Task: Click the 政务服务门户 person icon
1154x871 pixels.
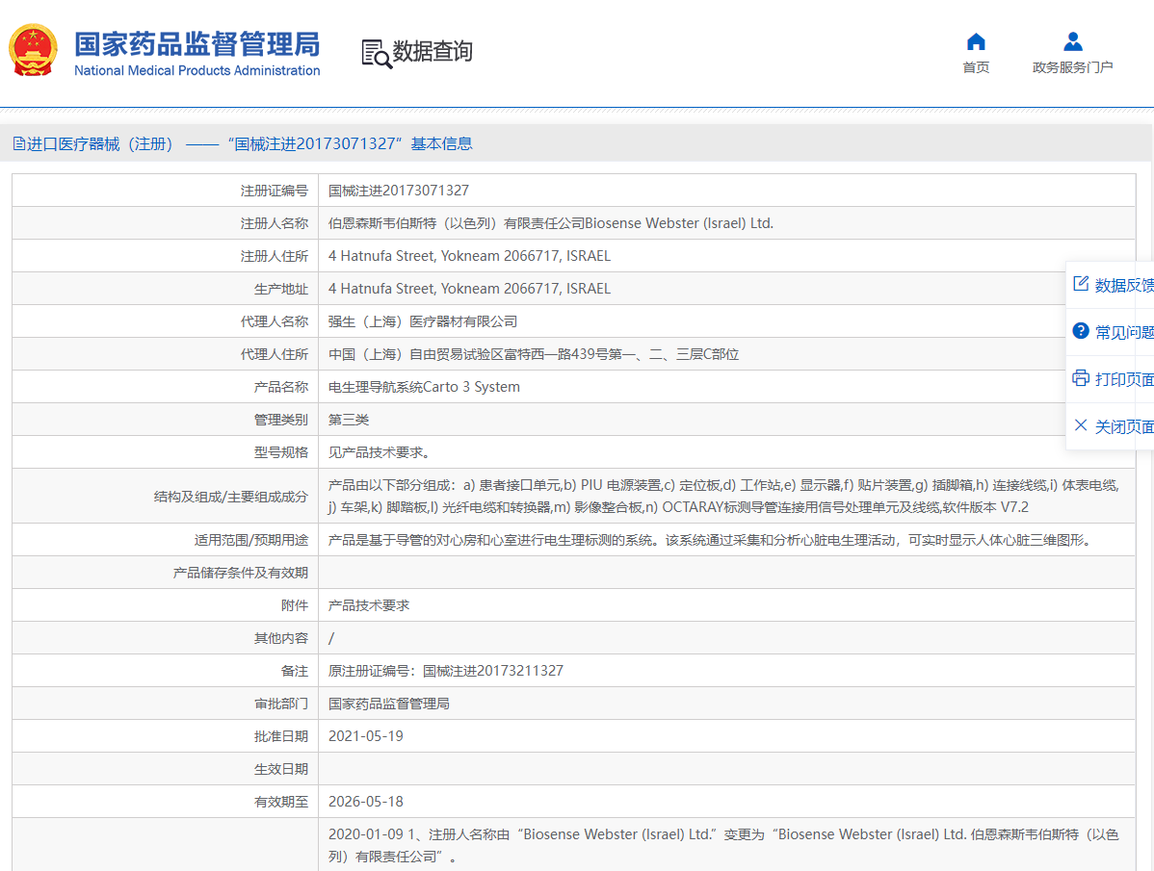Action: tap(1073, 41)
